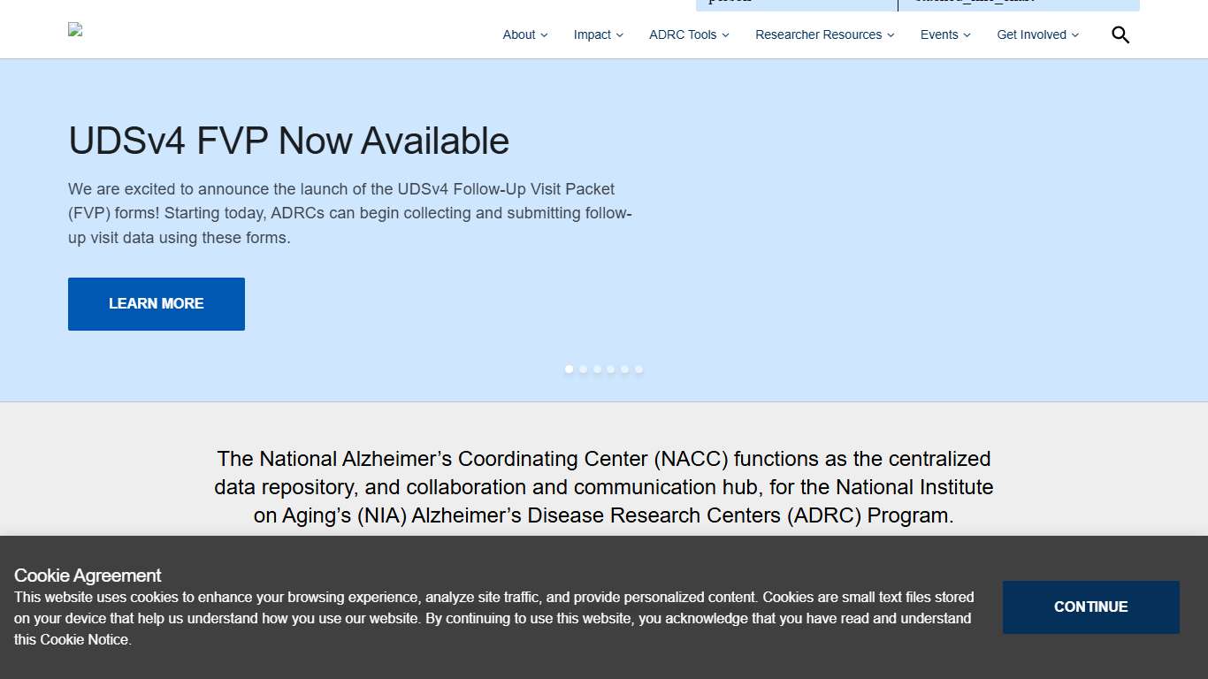The height and width of the screenshot is (679, 1208).
Task: Click CONTINUE to accept cookies
Action: (1090, 607)
